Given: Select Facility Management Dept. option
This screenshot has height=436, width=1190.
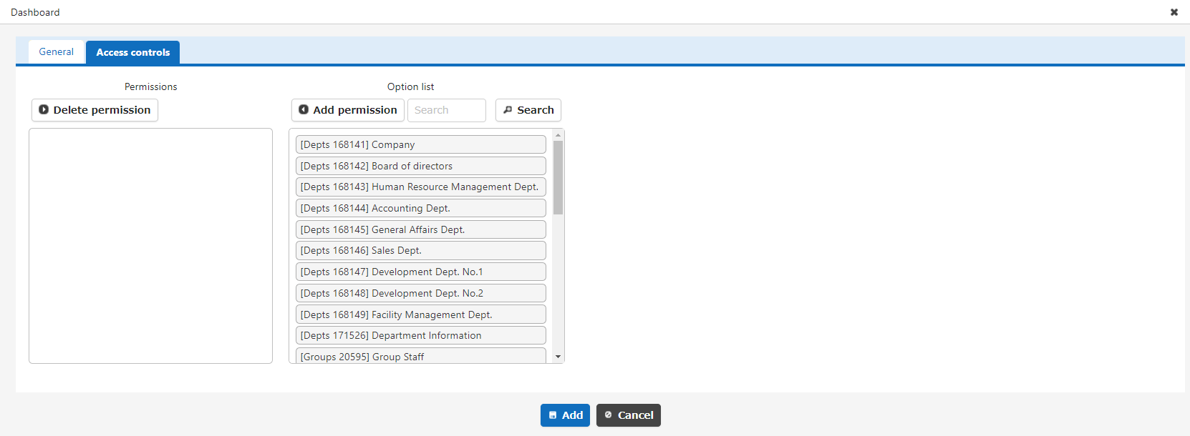Looking at the screenshot, I should [x=421, y=314].
